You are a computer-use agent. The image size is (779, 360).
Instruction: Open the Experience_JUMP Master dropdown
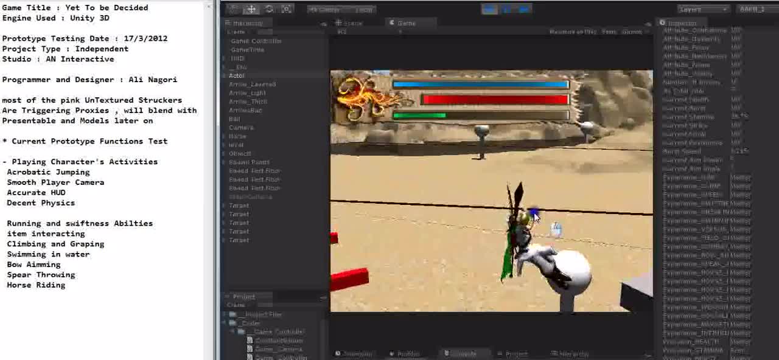(x=741, y=178)
